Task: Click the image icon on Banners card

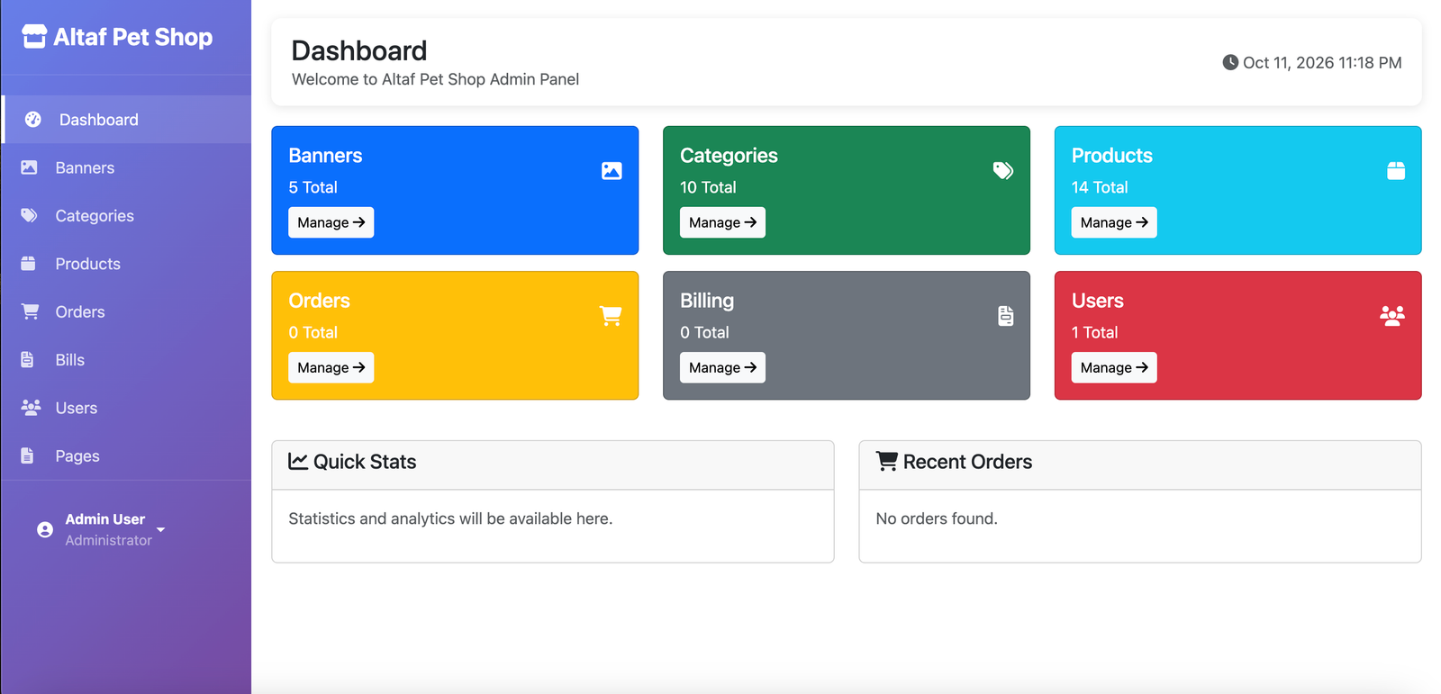Action: 612,171
